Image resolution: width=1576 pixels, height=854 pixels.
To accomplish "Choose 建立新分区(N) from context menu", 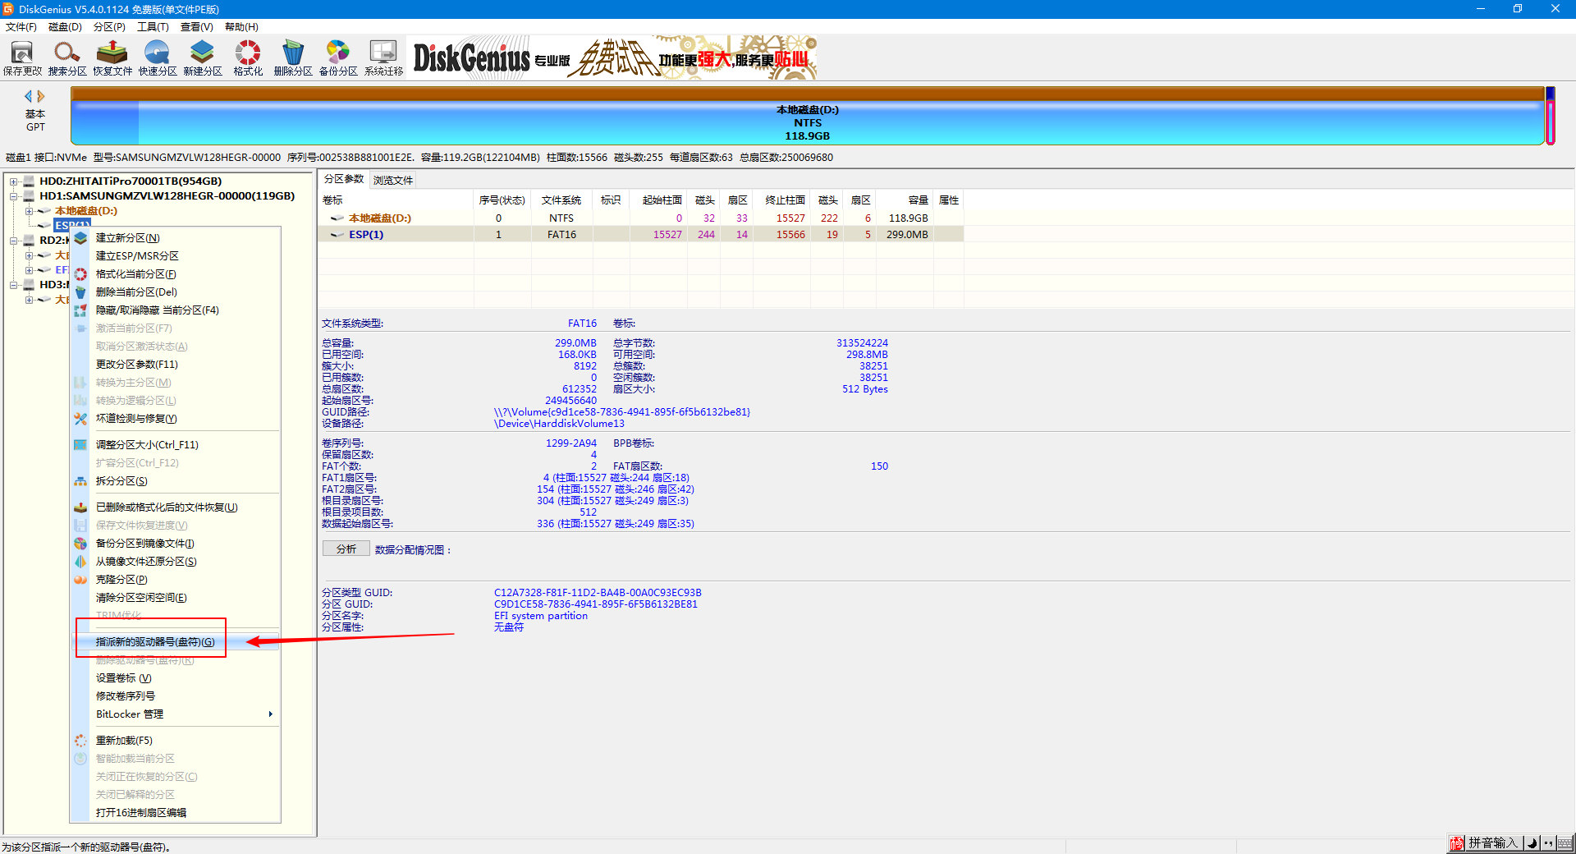I will pos(175,238).
